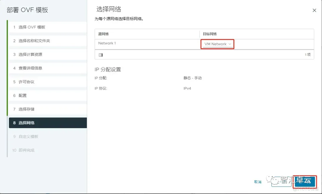Click the blue filled next-step button

tap(304, 181)
